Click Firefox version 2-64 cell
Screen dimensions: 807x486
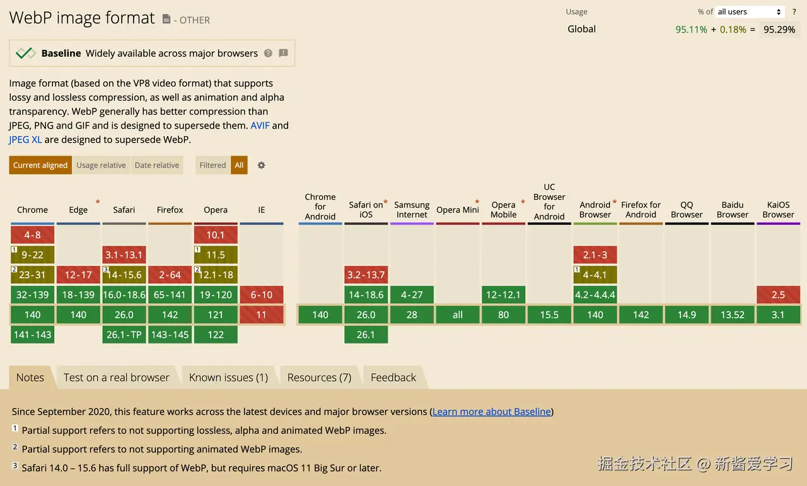(x=170, y=275)
